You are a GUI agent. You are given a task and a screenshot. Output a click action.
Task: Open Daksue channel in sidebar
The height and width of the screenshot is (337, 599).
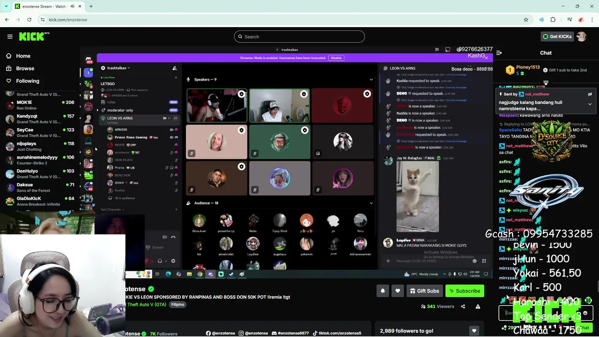[x=40, y=187]
